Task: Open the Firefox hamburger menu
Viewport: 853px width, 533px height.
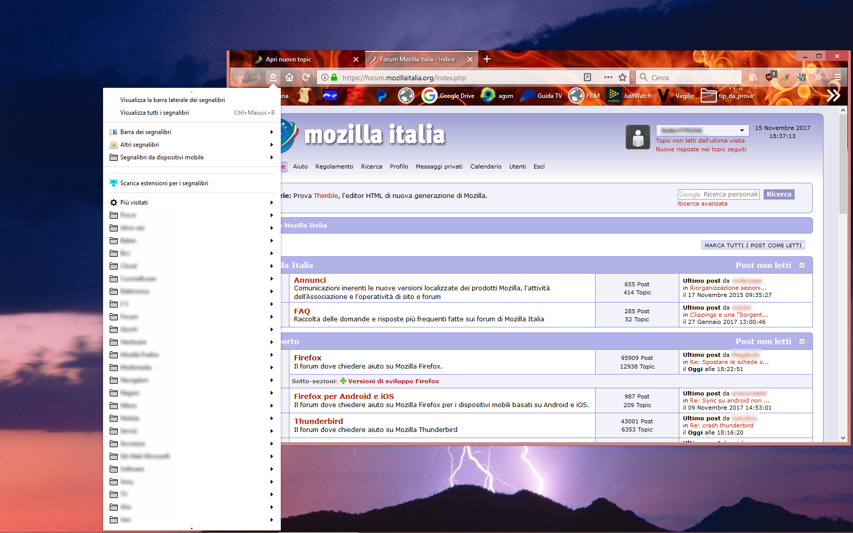Action: point(838,77)
